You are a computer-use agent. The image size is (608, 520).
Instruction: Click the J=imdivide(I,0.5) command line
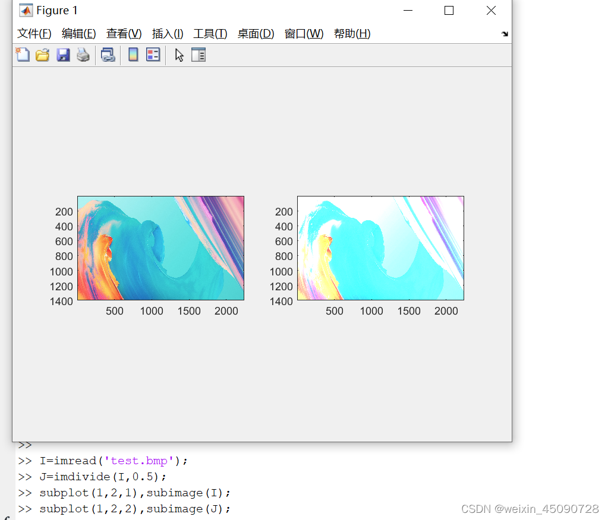click(103, 477)
